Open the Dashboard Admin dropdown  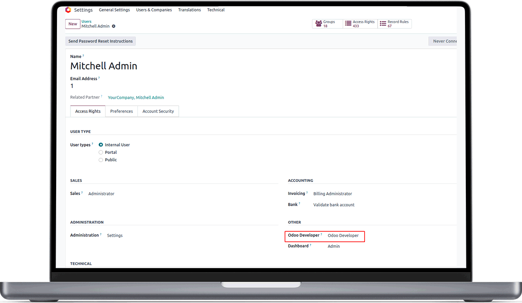(334, 246)
